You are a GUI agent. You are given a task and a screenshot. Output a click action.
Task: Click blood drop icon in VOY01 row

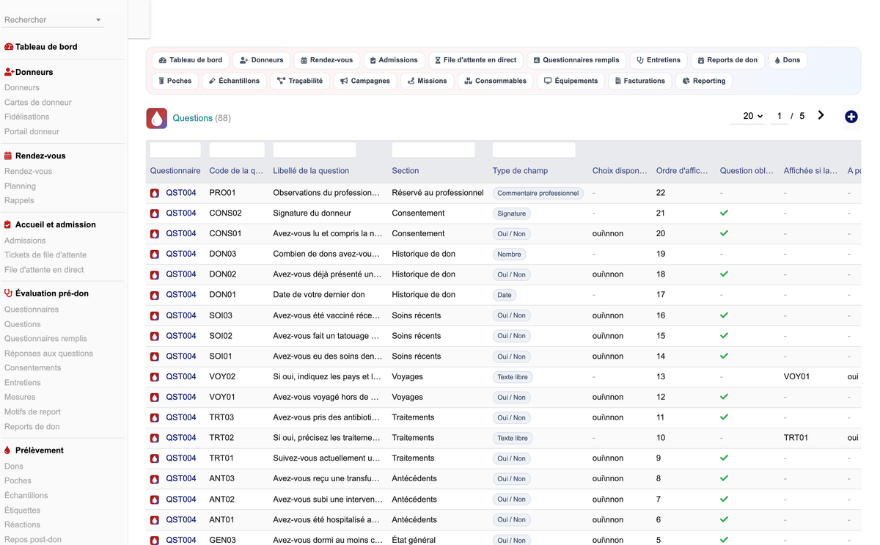click(155, 397)
